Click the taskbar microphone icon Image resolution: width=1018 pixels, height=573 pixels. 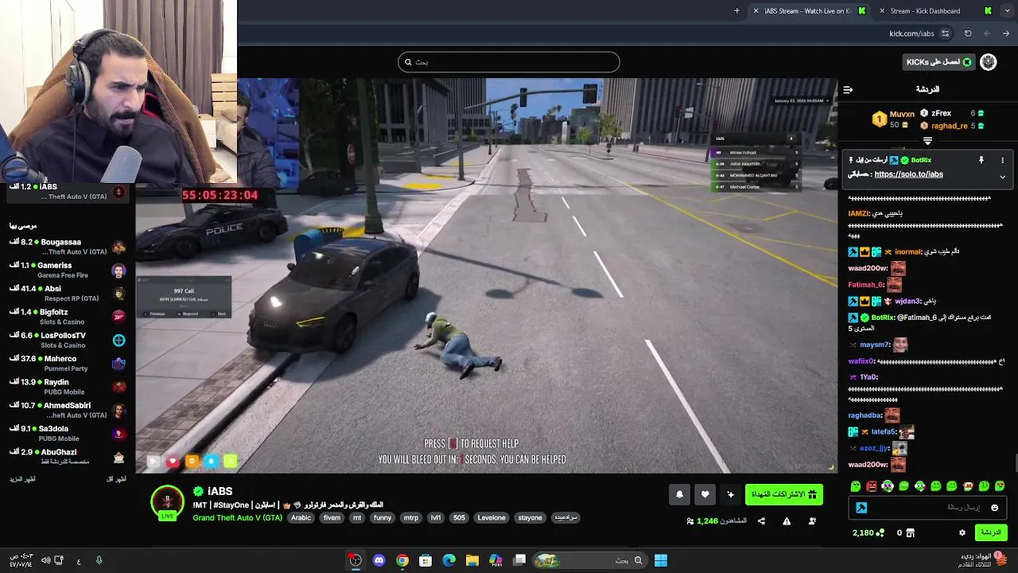[99, 560]
